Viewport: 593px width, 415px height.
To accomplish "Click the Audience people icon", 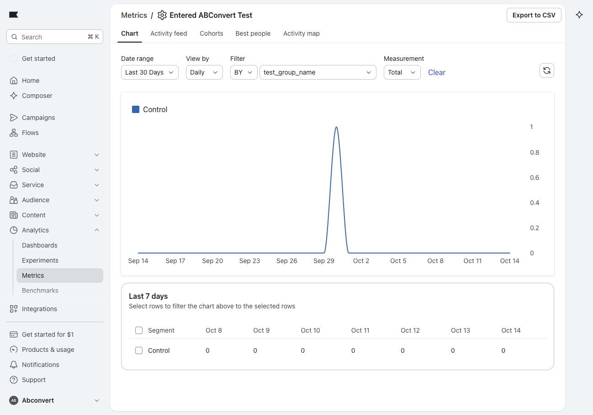I will [14, 200].
